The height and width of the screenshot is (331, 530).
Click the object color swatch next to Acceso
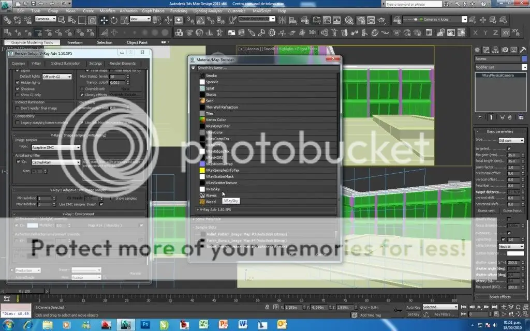click(524, 59)
